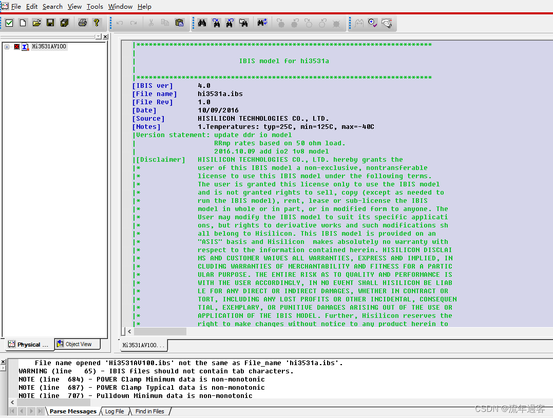
Task: Click the grayed Redo arrow icon
Action: coord(134,23)
